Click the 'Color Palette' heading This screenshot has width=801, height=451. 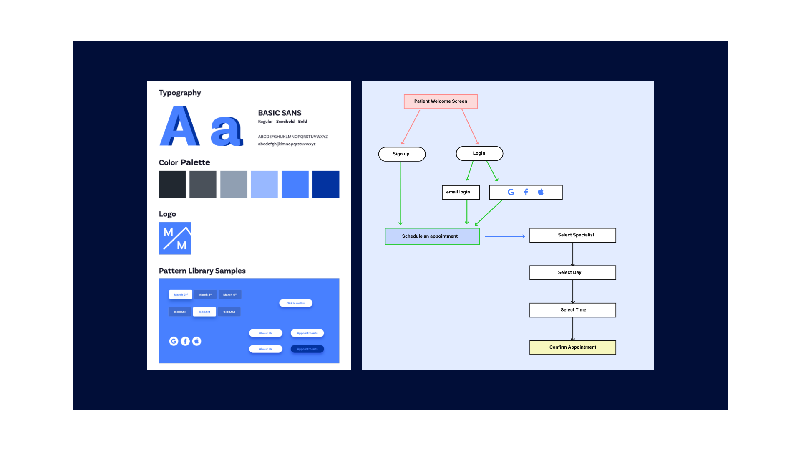(x=184, y=162)
